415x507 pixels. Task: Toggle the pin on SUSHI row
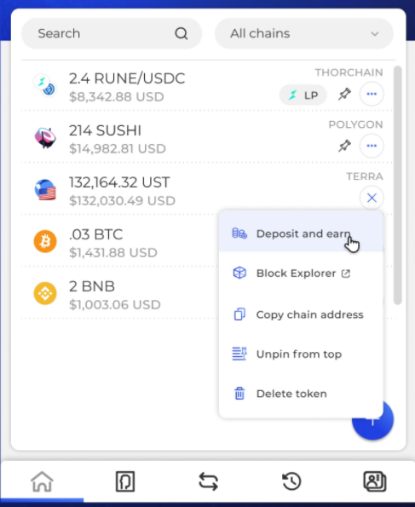click(x=344, y=146)
